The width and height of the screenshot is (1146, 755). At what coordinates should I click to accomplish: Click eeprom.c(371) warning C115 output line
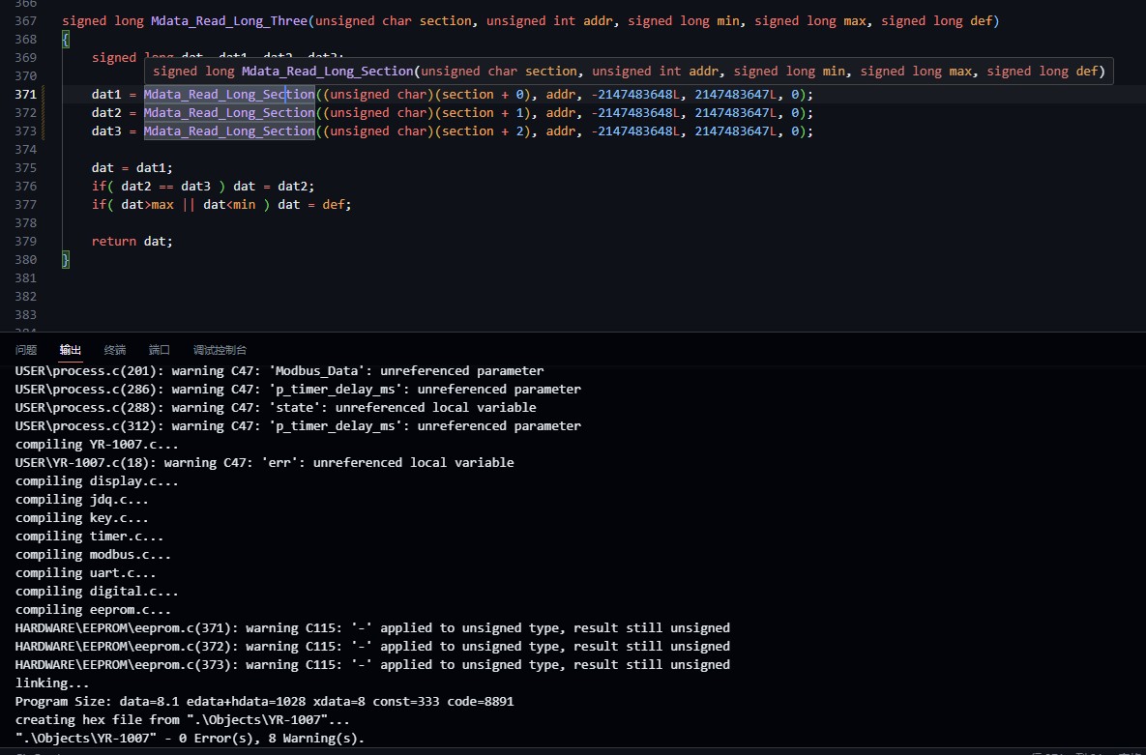[372, 628]
